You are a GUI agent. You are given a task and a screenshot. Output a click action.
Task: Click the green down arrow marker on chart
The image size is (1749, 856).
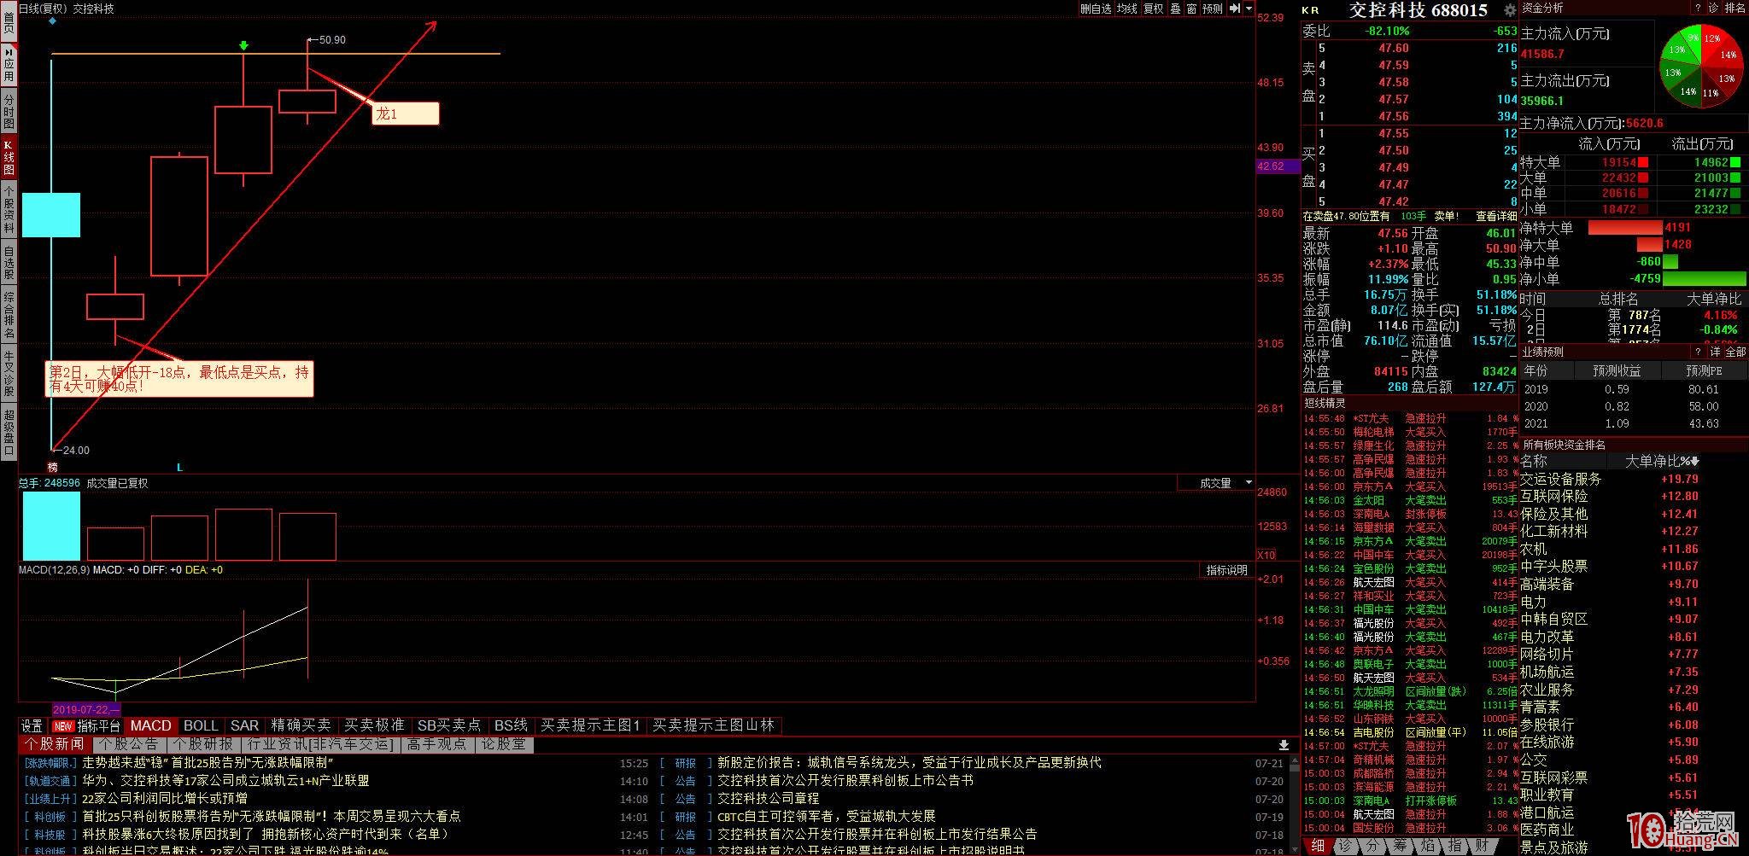[244, 45]
